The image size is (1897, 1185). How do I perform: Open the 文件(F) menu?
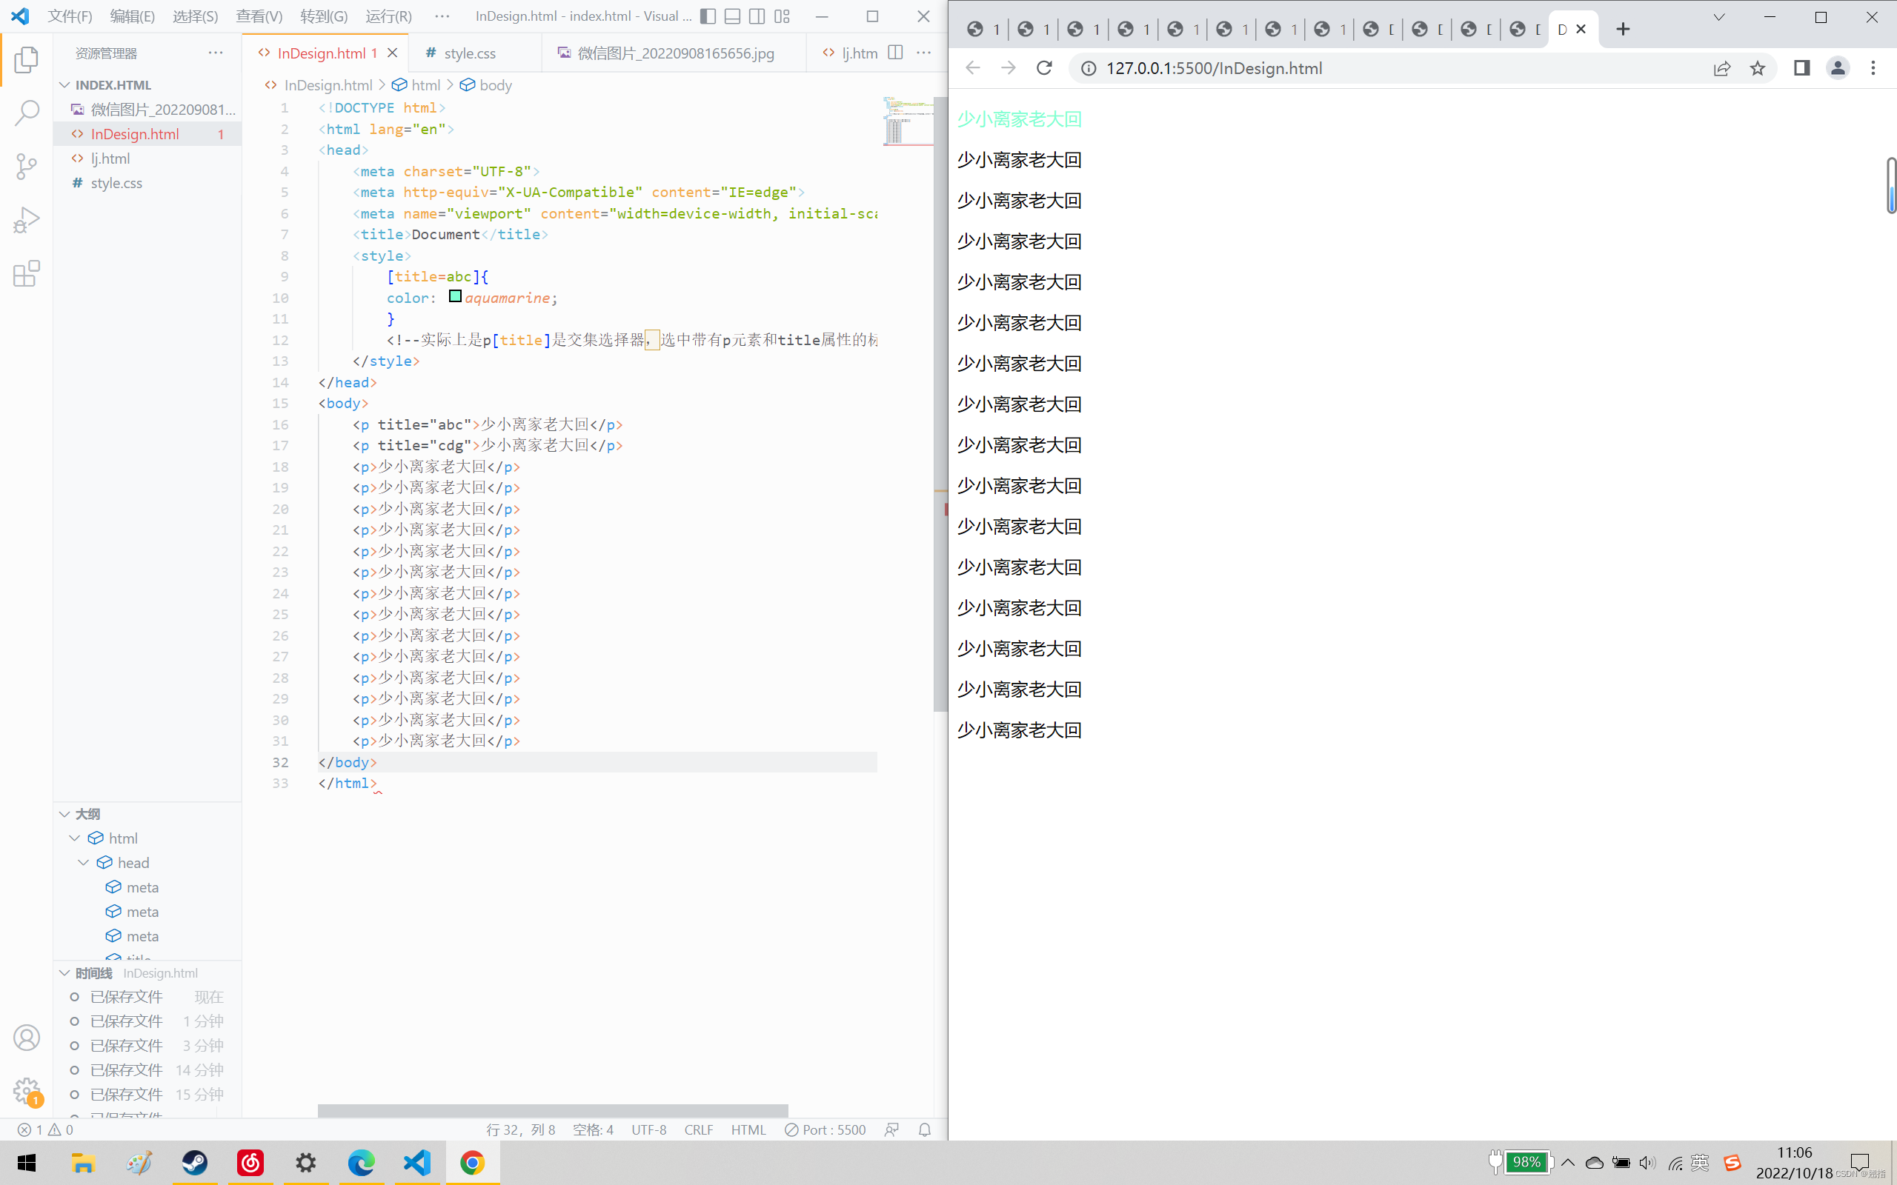point(70,16)
